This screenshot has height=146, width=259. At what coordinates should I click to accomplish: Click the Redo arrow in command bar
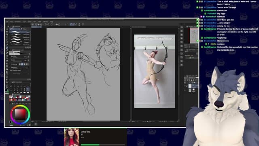[49, 24]
